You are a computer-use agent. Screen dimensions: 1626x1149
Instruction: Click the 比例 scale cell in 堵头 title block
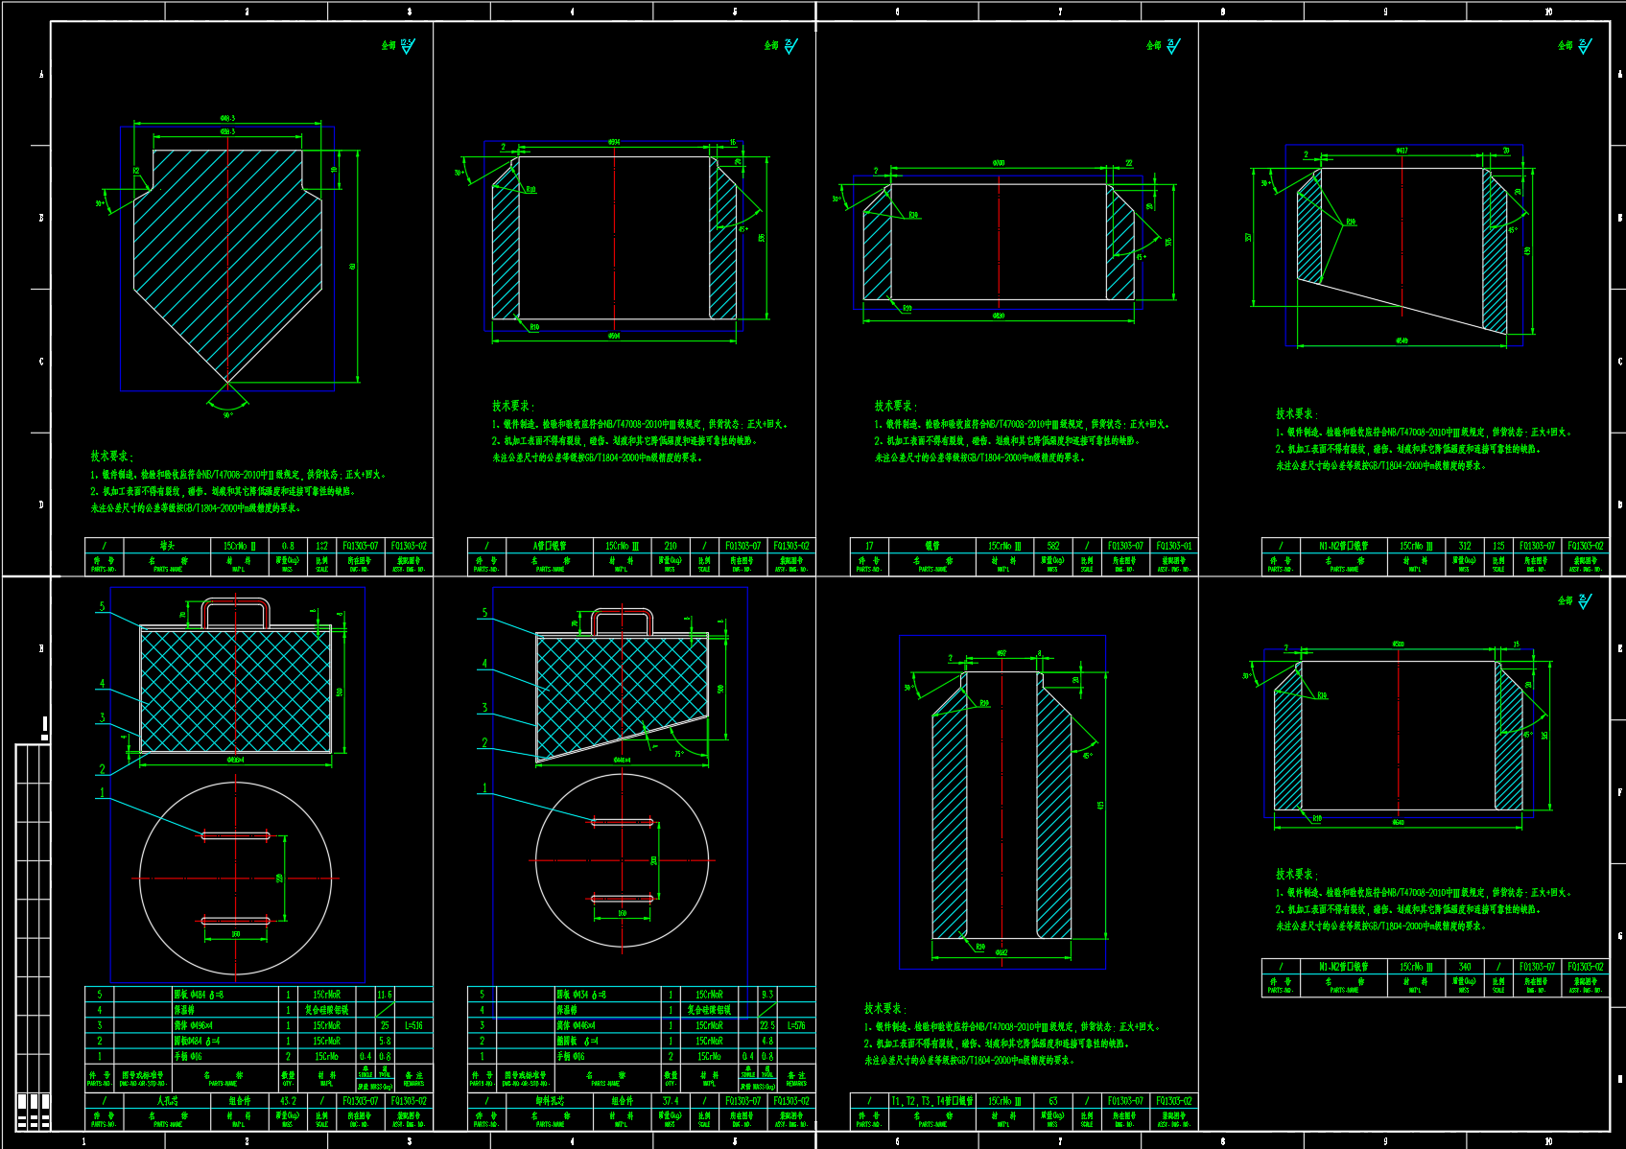click(x=323, y=546)
